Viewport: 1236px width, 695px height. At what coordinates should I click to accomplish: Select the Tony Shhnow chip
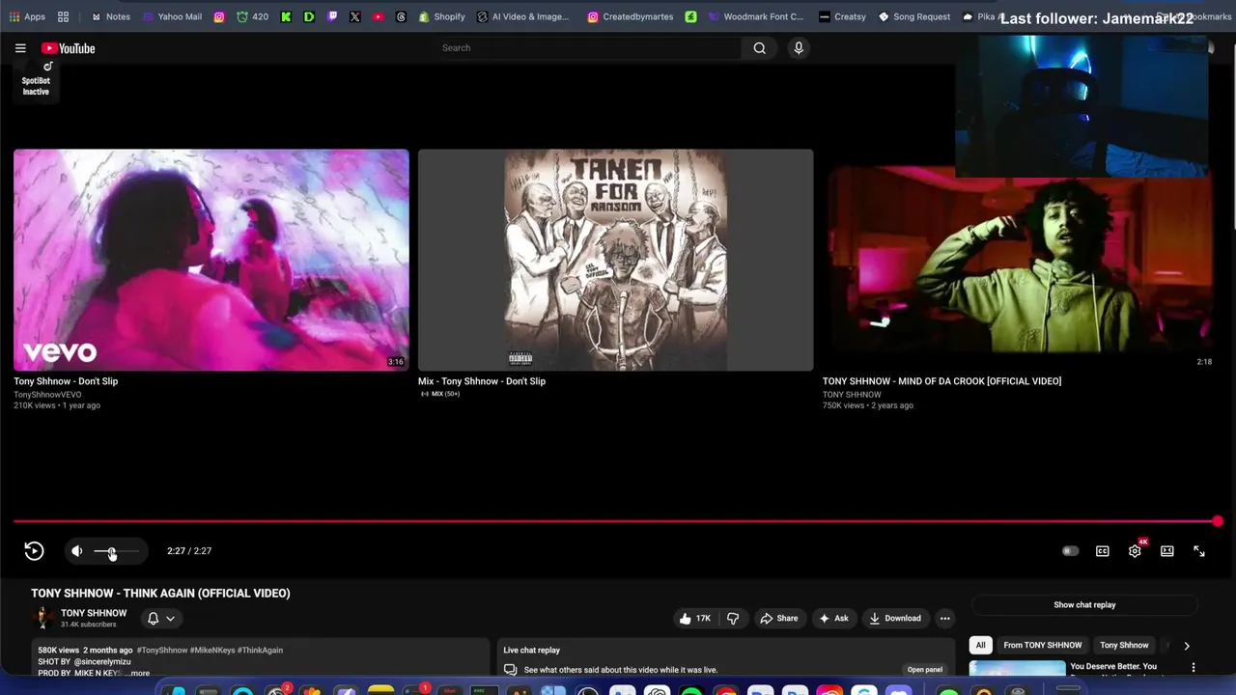(1124, 645)
